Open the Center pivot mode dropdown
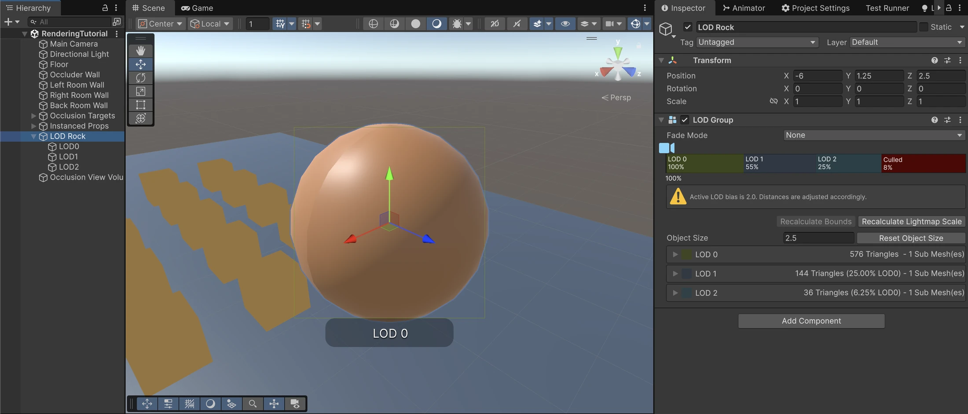 click(160, 23)
